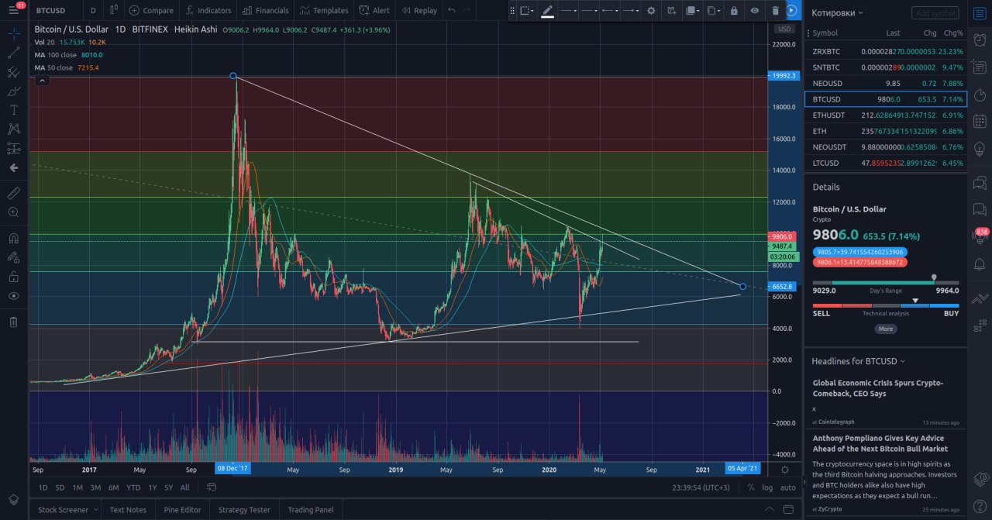Open the candle chart style selector
The image size is (992, 520).
[x=113, y=10]
